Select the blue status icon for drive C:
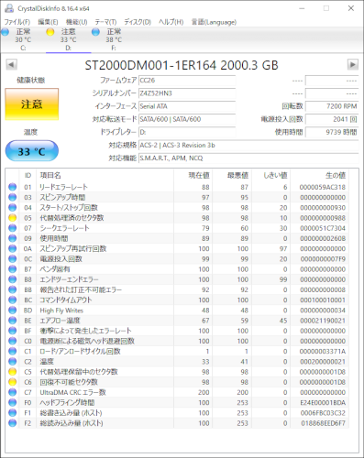 tap(6, 32)
